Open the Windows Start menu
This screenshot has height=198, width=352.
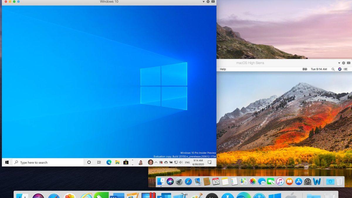pos(7,162)
